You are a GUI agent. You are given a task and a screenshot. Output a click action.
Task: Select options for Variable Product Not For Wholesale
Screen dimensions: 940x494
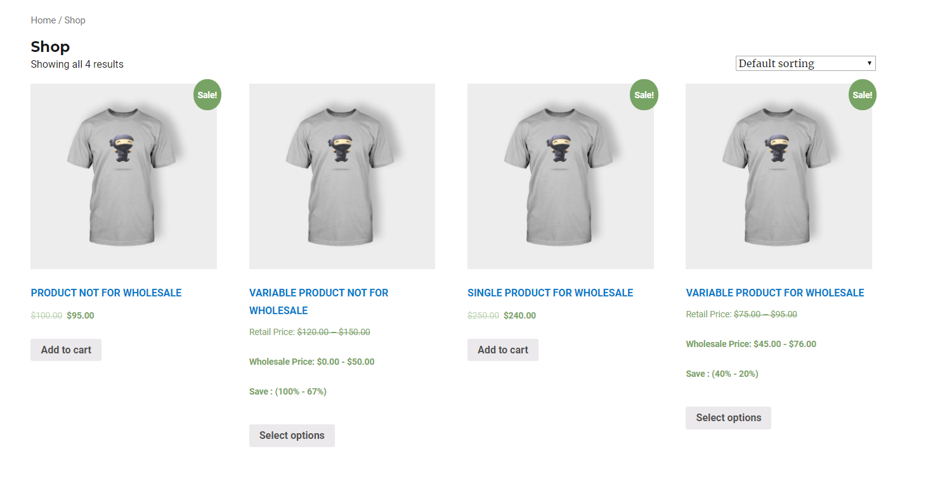292,436
